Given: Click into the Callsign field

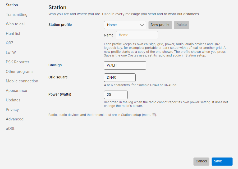Looking at the screenshot, I should (x=125, y=65).
